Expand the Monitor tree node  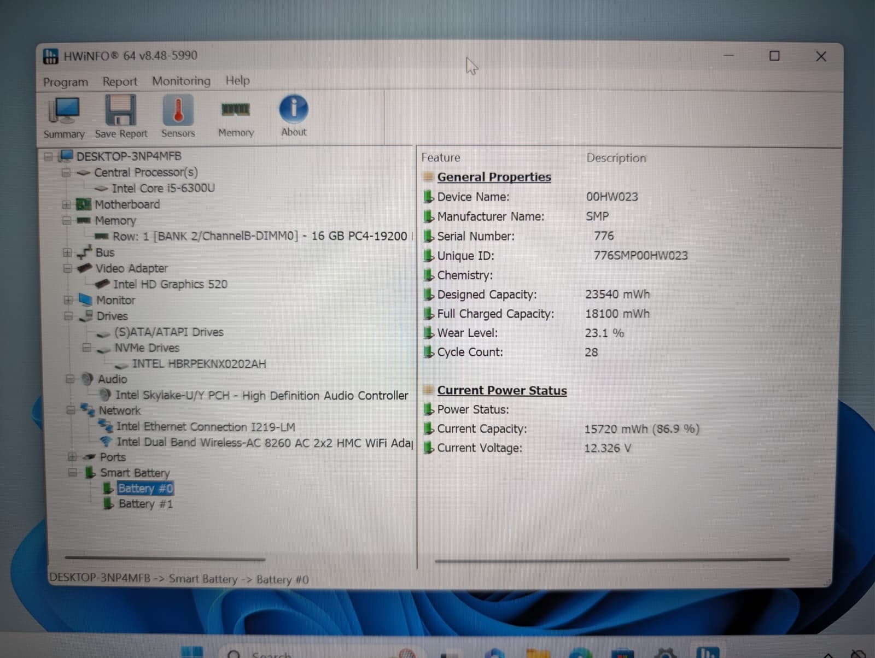click(68, 300)
